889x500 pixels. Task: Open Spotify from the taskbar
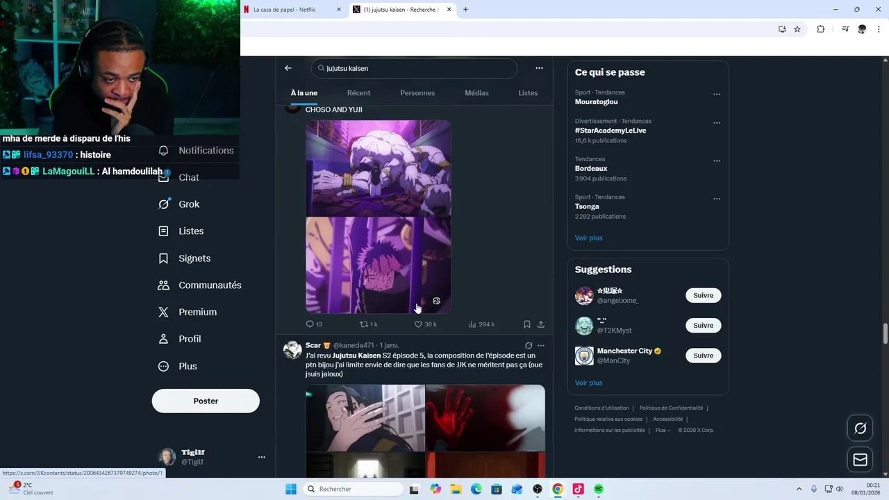(599, 490)
